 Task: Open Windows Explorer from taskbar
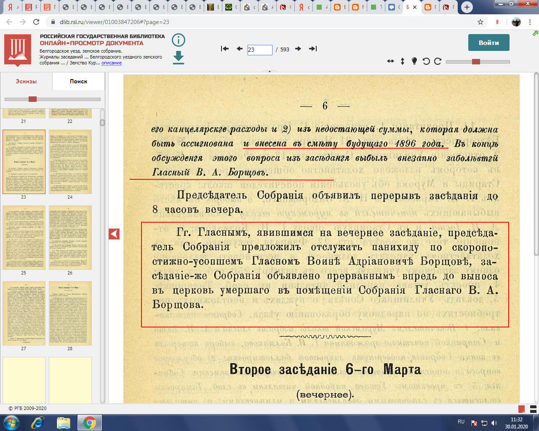(x=63, y=423)
